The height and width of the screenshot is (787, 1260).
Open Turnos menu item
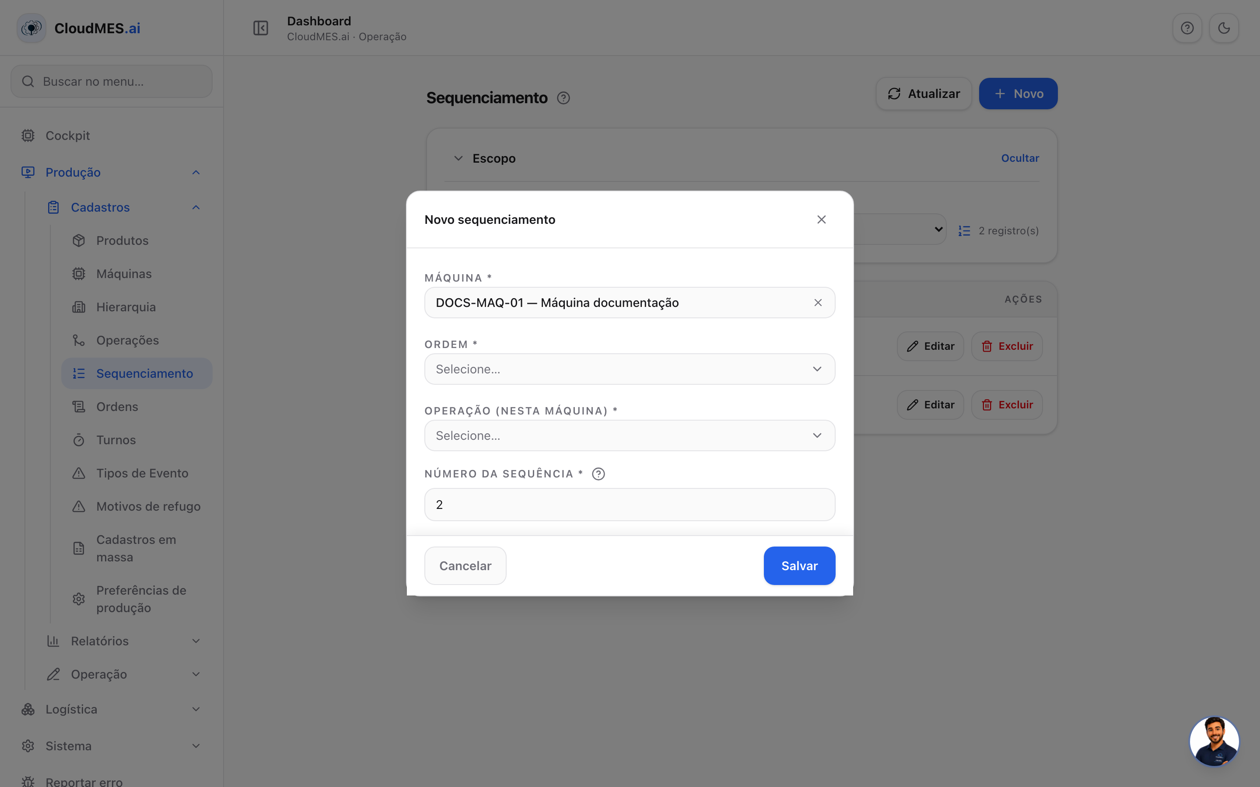137,440
